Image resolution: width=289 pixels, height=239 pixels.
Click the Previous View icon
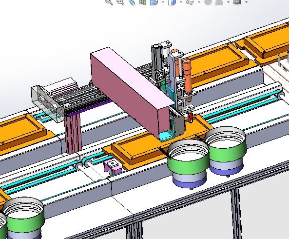tap(132, 2)
